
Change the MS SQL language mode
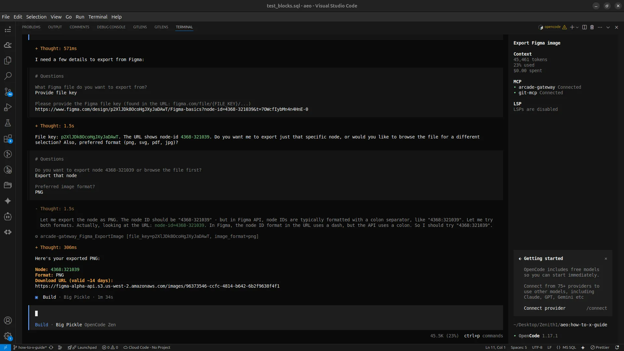(569, 347)
